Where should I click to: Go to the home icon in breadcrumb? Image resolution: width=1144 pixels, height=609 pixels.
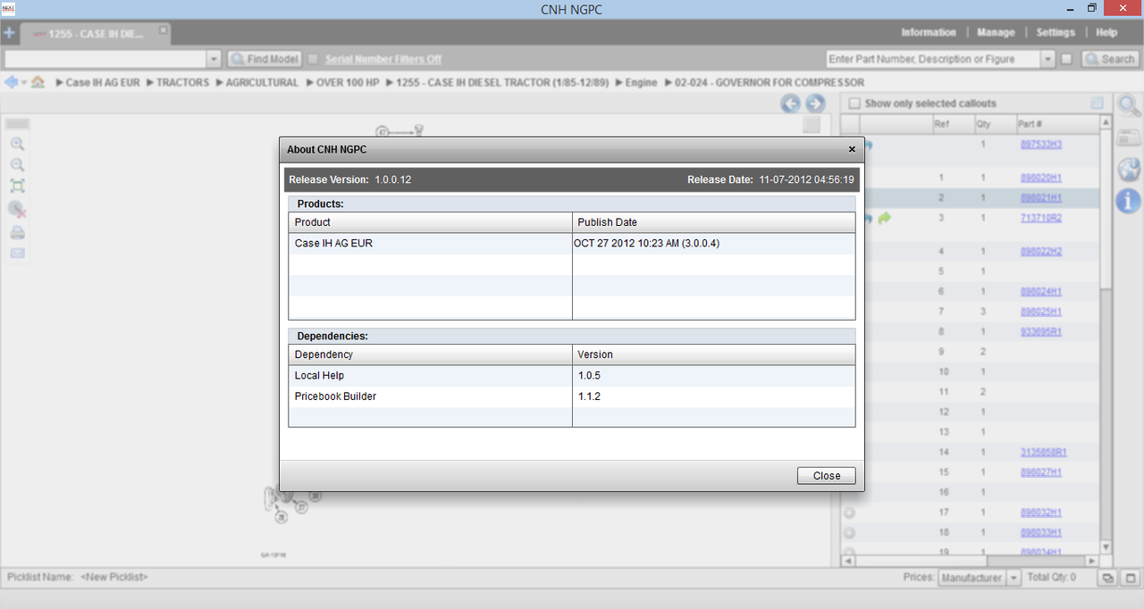[x=38, y=82]
